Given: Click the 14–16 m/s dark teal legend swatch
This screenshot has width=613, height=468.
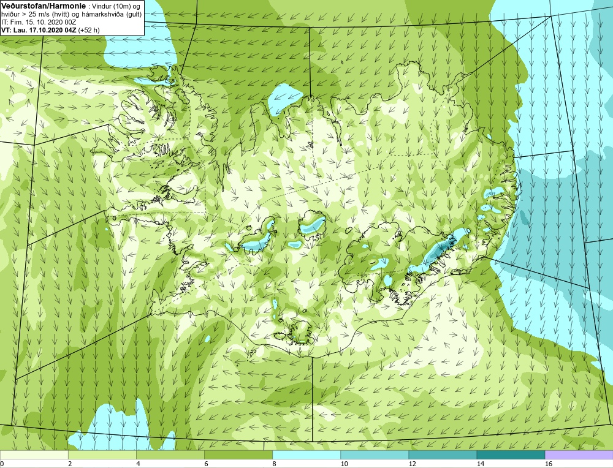Looking at the screenshot, I should coord(510,455).
